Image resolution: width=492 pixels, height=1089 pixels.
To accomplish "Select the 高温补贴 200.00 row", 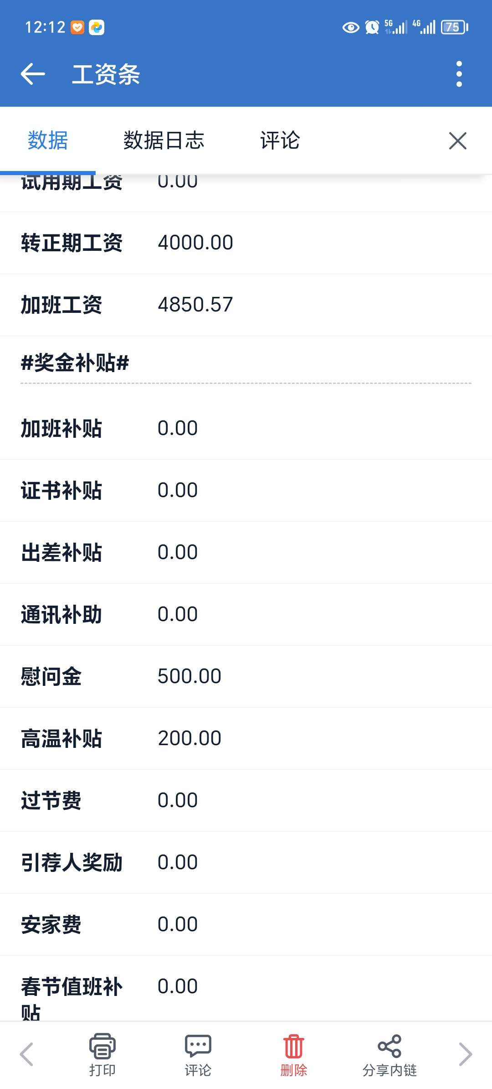I will click(x=246, y=738).
